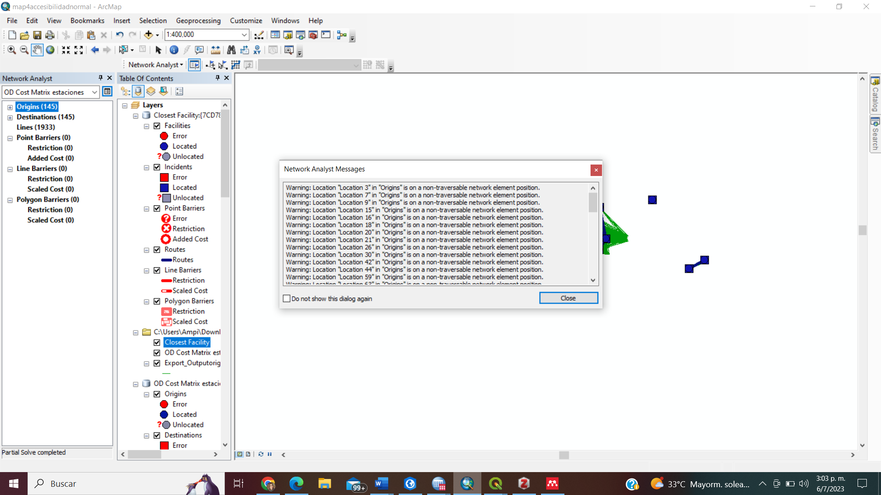The height and width of the screenshot is (495, 881).
Task: Select the Zoom In tool
Action: 11,50
